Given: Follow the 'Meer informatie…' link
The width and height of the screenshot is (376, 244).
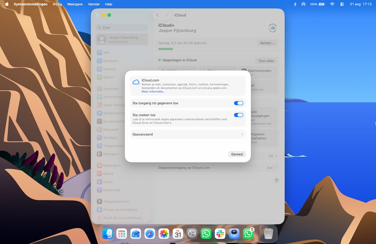Looking at the screenshot, I should point(153,92).
